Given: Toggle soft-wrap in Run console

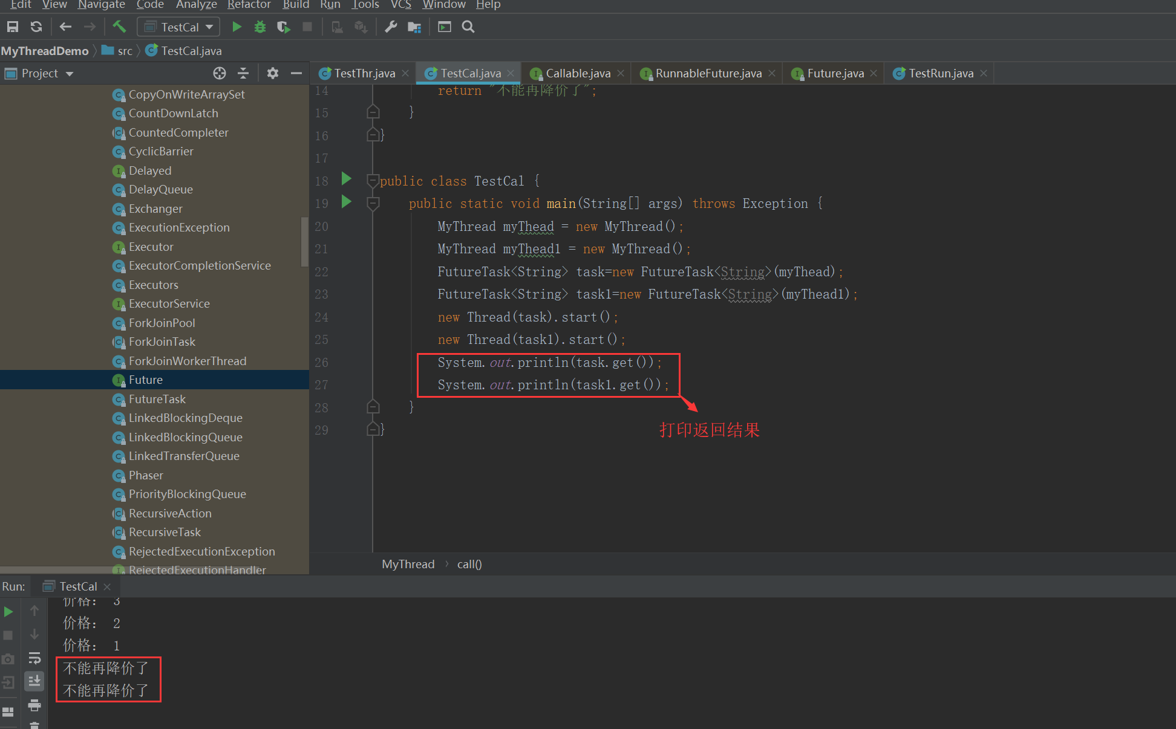Looking at the screenshot, I should coord(34,658).
